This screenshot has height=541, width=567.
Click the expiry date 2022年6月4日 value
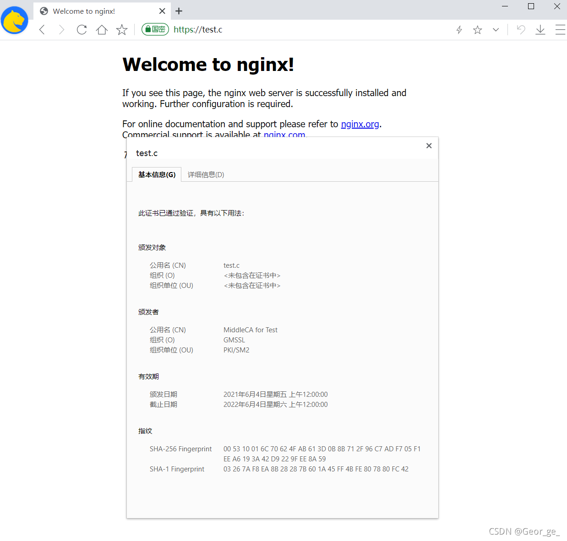pyautogui.click(x=276, y=405)
